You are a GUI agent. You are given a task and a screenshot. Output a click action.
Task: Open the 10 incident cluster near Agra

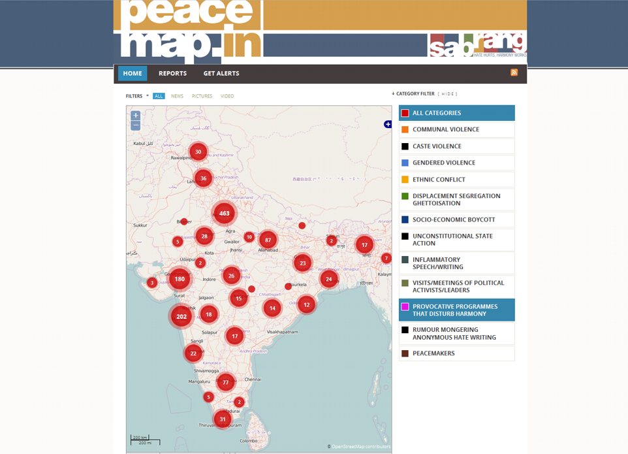tap(249, 237)
